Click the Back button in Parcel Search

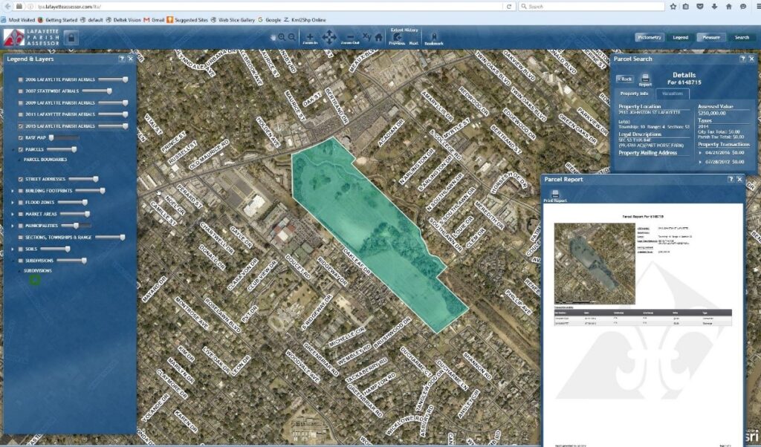[624, 79]
